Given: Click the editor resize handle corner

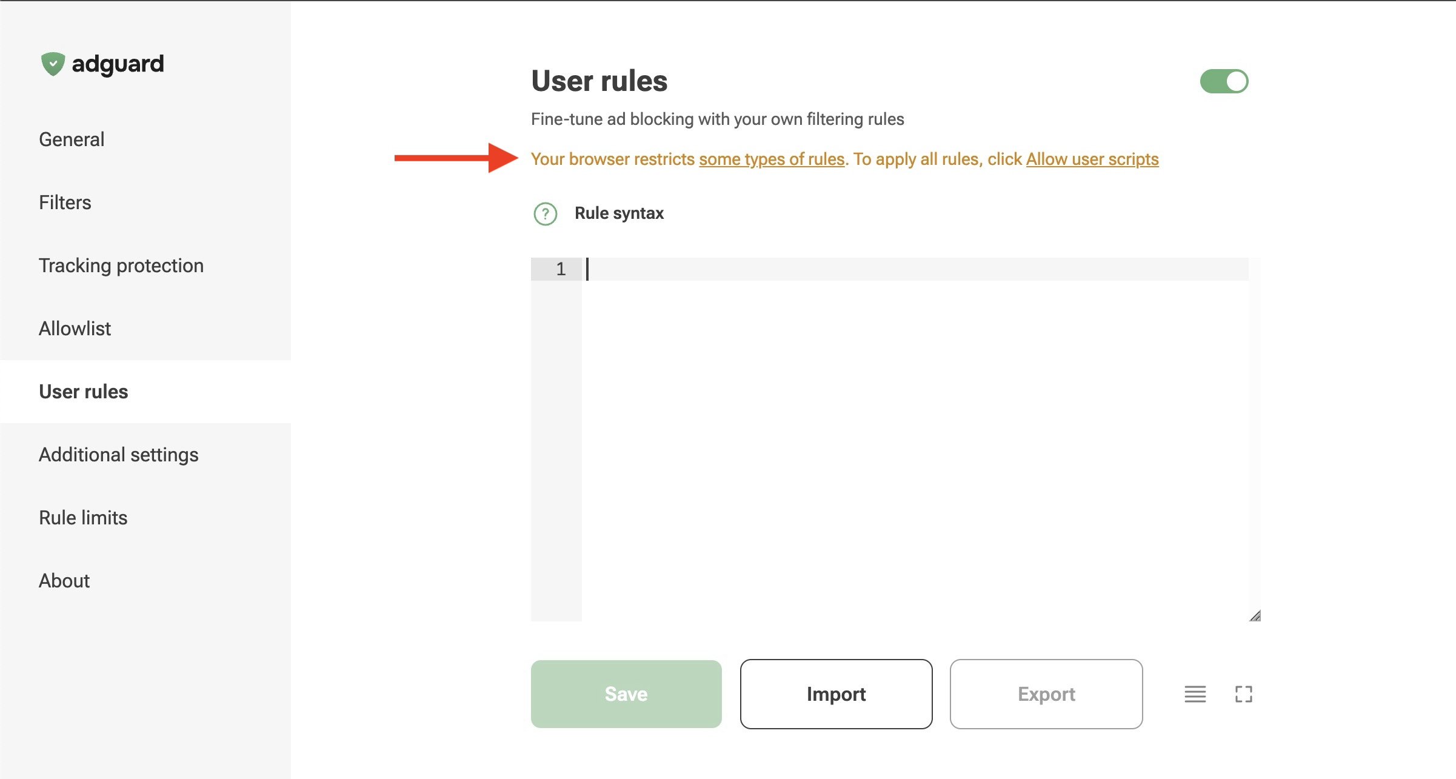Looking at the screenshot, I should coord(1255,615).
